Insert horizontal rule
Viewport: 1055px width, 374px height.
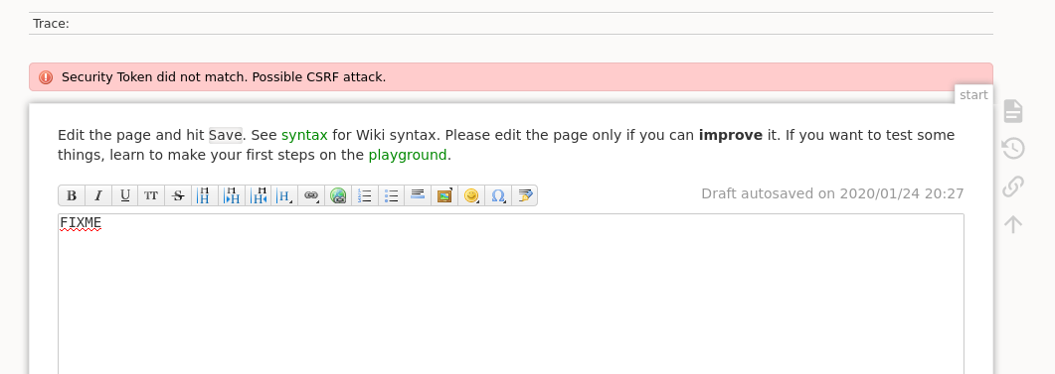418,195
